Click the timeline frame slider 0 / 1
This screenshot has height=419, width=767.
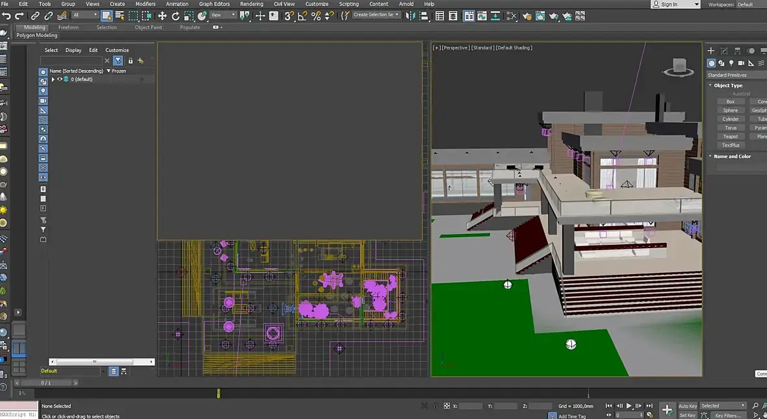coord(45,383)
